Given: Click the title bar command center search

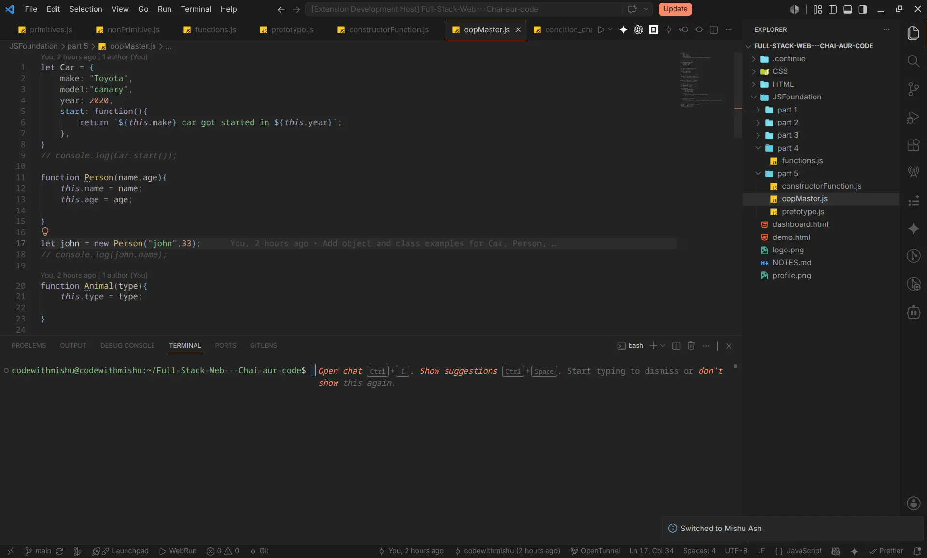Looking at the screenshot, I should (463, 9).
